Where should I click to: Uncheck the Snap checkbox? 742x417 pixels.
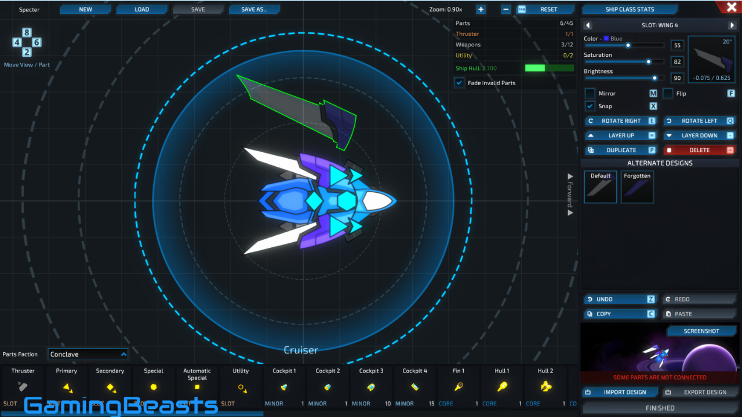pos(590,106)
